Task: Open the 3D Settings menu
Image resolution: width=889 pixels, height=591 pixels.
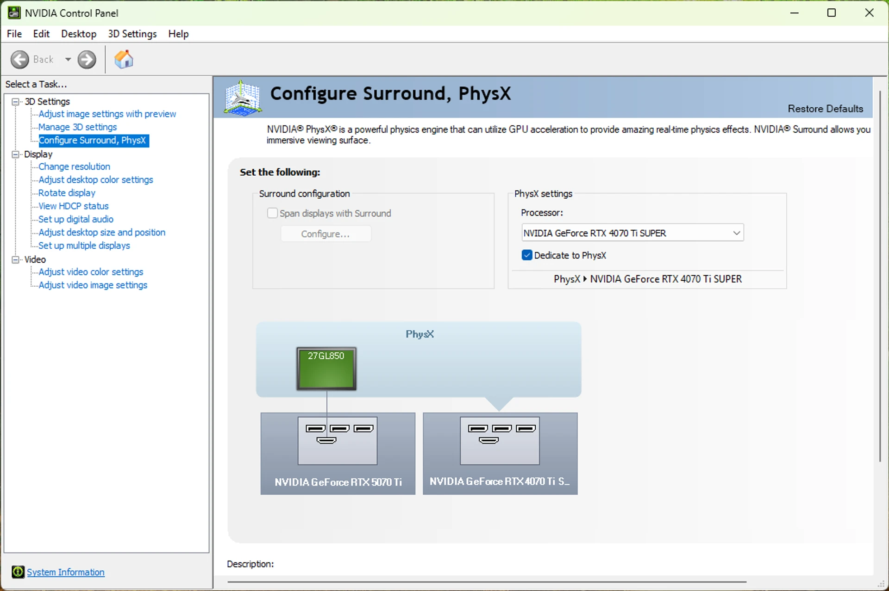Action: (132, 34)
